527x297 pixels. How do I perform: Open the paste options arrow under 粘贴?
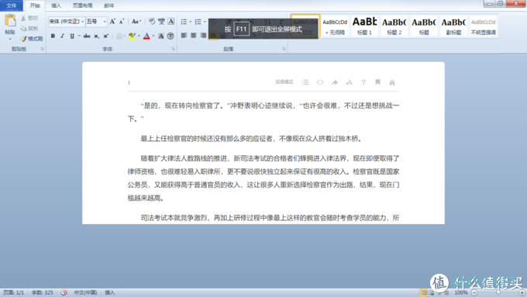[x=10, y=39]
